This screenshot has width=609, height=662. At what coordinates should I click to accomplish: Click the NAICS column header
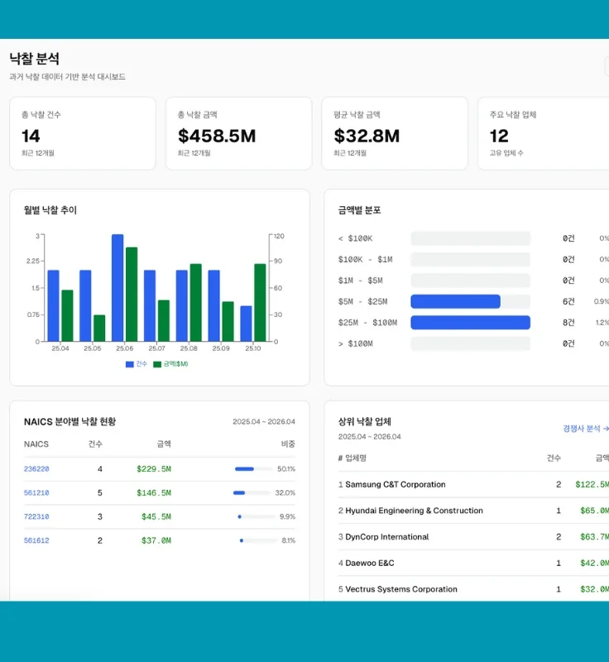point(36,444)
